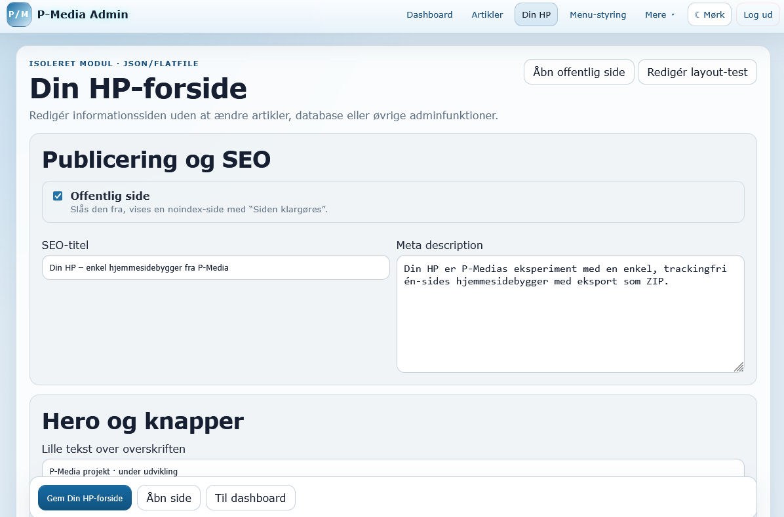Click the Offentlig side label text
784x517 pixels.
tap(110, 196)
